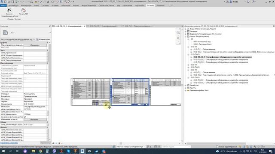The image size is (275, 154).
Task: Click the zoom region icon on navigation bar
Action: 178,38
